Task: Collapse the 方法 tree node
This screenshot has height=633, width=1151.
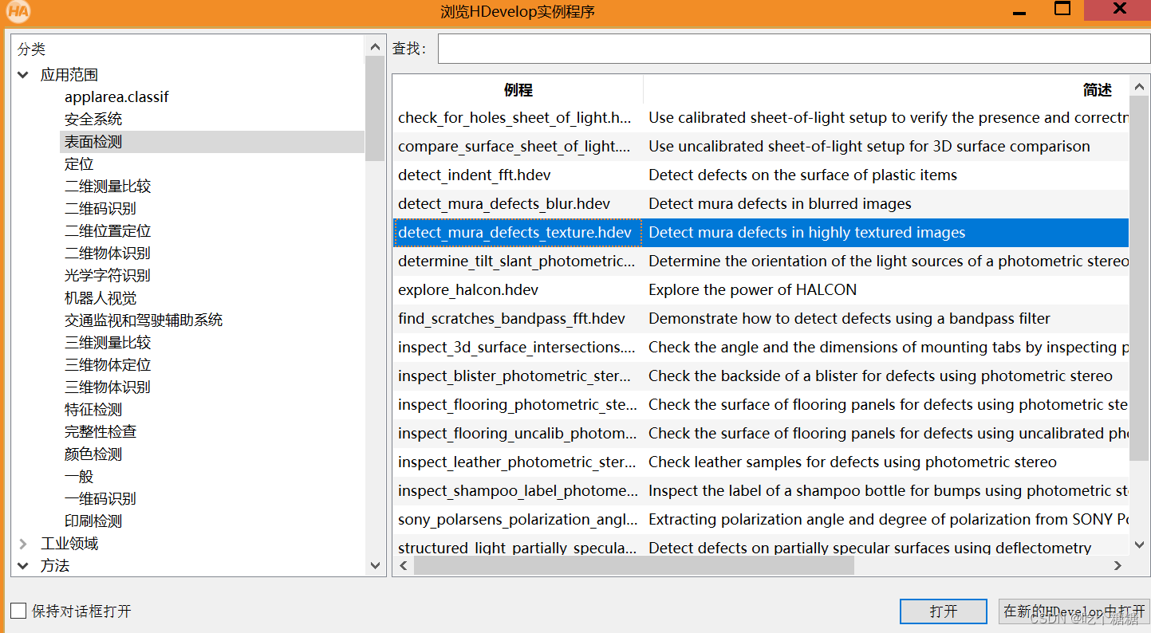Action: pyautogui.click(x=23, y=566)
